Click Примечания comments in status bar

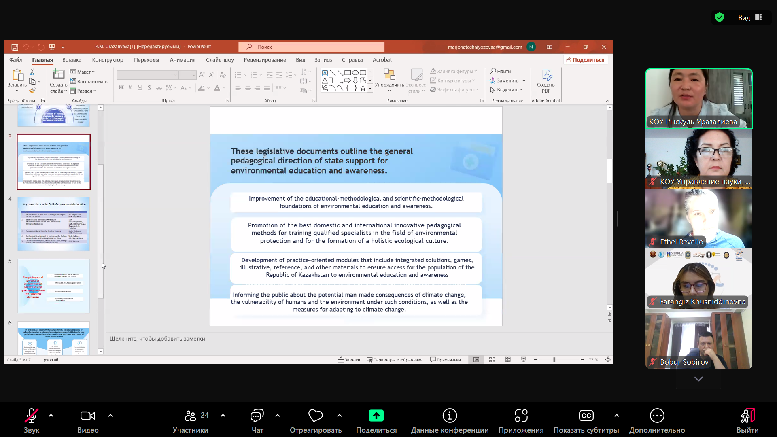(x=446, y=360)
